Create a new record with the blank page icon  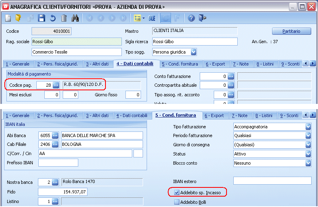coord(8,18)
